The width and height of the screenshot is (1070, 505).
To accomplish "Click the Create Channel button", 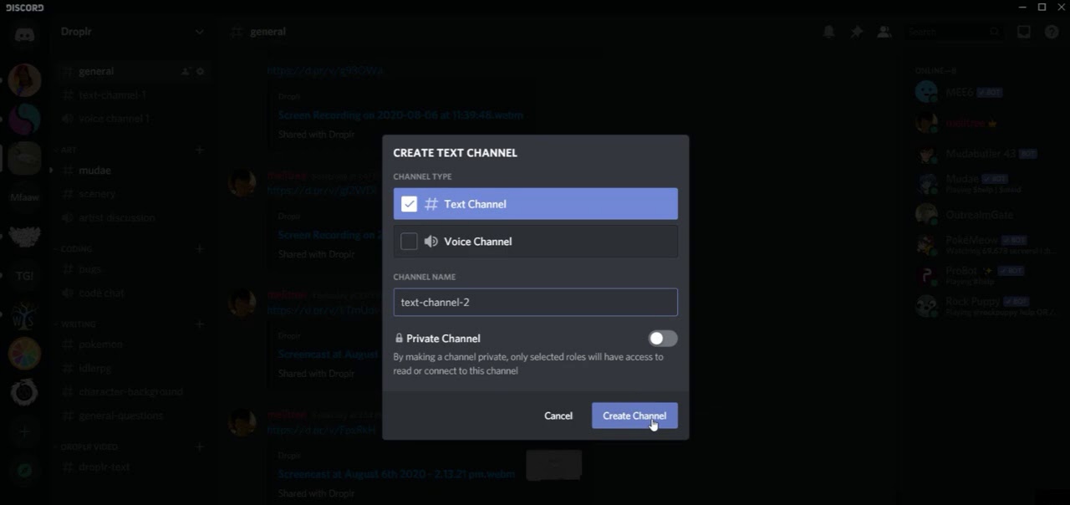I will (634, 416).
